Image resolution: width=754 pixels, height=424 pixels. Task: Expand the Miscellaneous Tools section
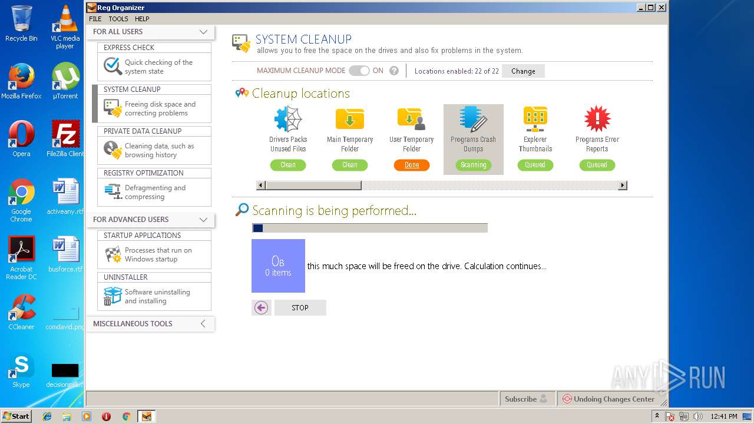pyautogui.click(x=203, y=323)
